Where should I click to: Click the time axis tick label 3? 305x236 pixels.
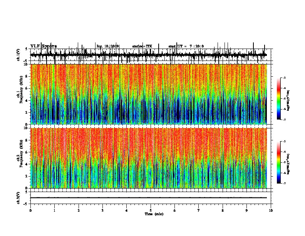point(102,211)
